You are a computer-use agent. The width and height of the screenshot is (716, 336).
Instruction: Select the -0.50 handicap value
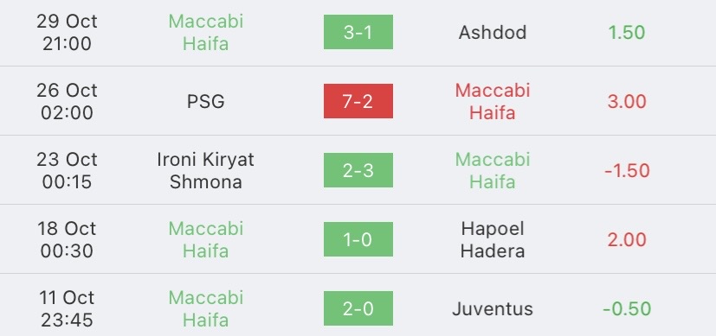[627, 309]
